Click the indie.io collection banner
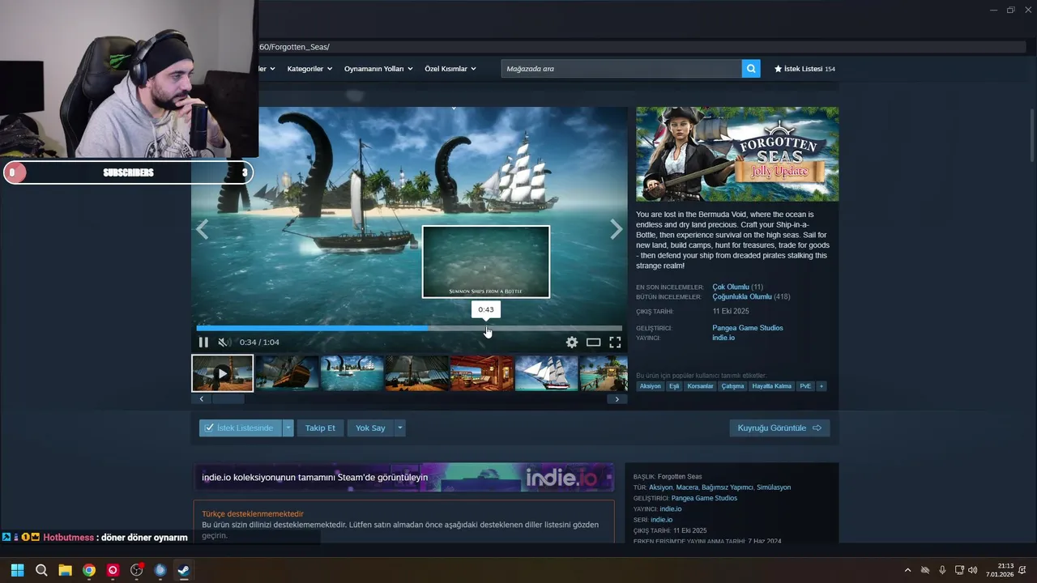The image size is (1037, 583). [x=403, y=478]
